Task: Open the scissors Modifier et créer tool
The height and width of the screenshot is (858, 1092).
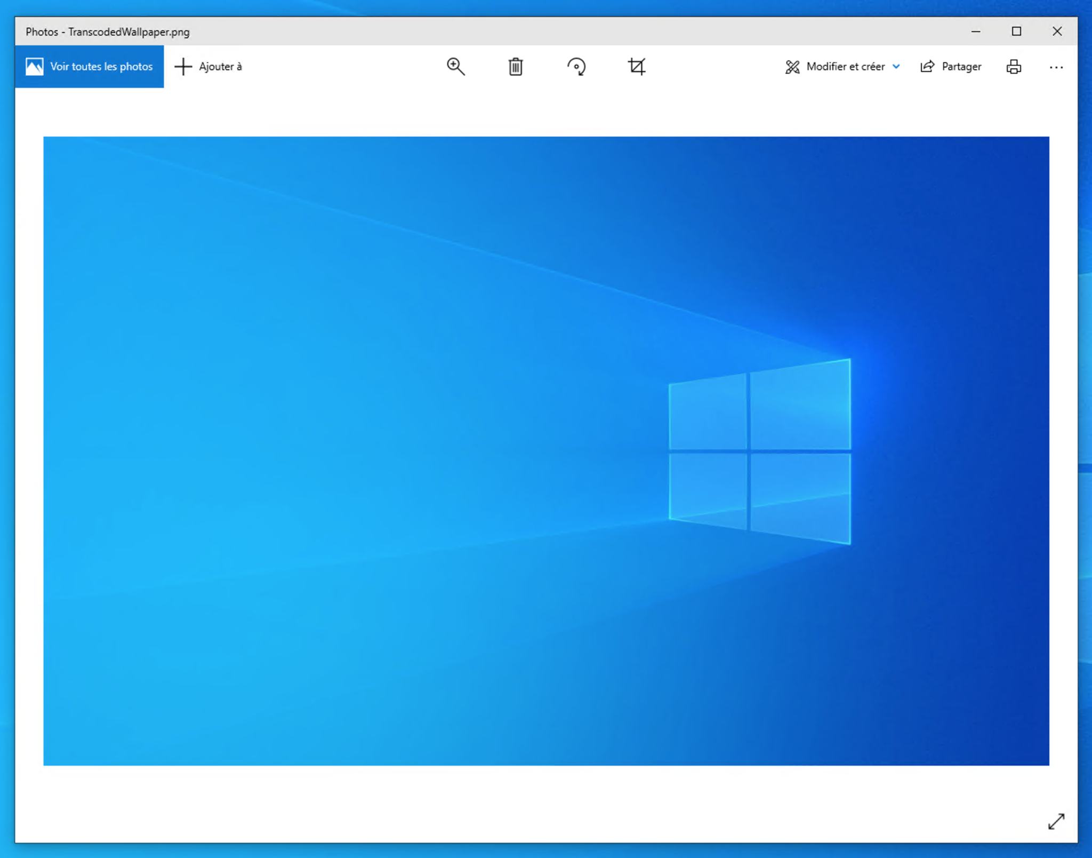Action: pos(792,66)
